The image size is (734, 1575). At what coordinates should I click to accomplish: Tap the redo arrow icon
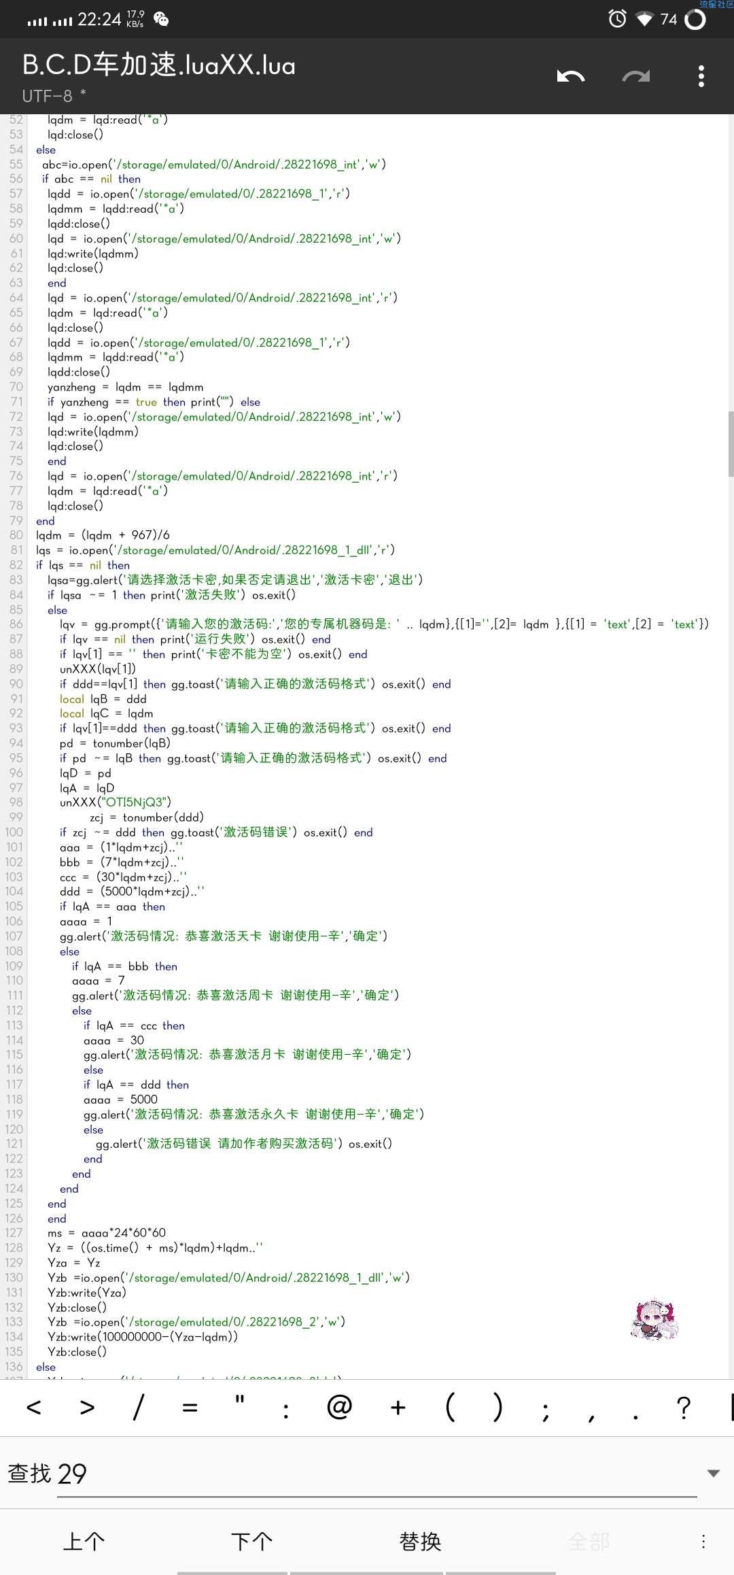[636, 75]
